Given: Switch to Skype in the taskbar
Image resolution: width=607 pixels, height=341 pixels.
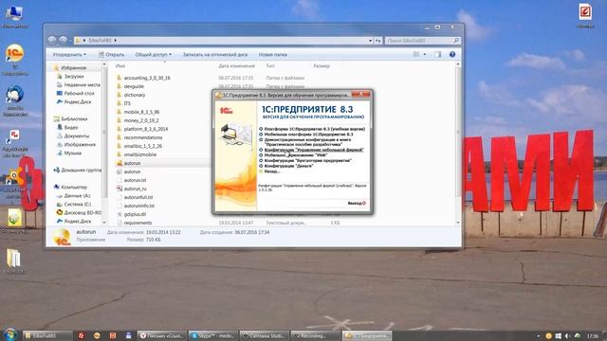Looking at the screenshot, I should tap(212, 335).
